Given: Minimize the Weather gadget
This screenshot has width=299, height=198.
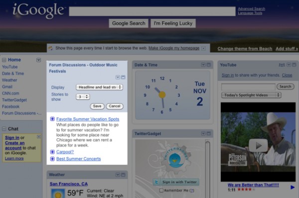Looking at the screenshot, I should coord(123,175).
